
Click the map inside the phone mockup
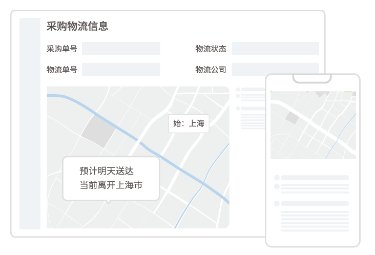[312, 125]
